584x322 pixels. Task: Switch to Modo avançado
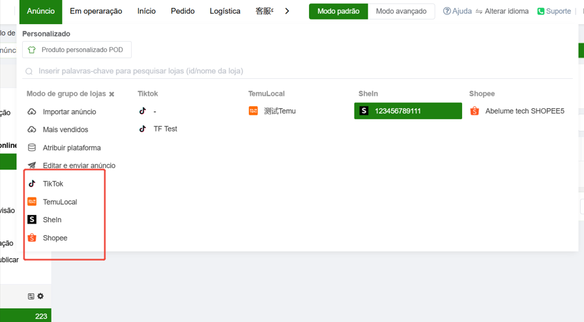tap(401, 11)
